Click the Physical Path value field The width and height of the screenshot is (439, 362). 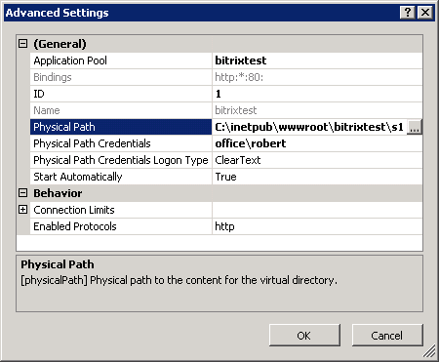(x=309, y=127)
